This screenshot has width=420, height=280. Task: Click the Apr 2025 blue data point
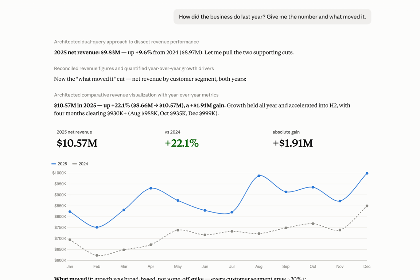point(151,188)
